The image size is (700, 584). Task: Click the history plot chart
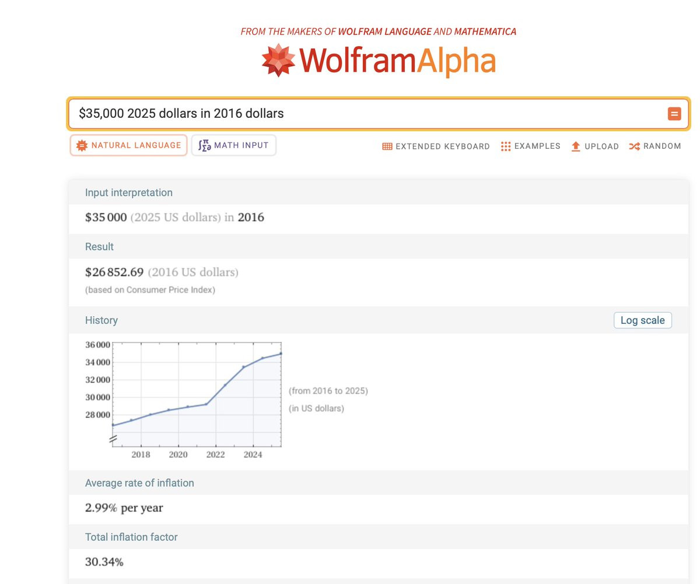(x=184, y=400)
